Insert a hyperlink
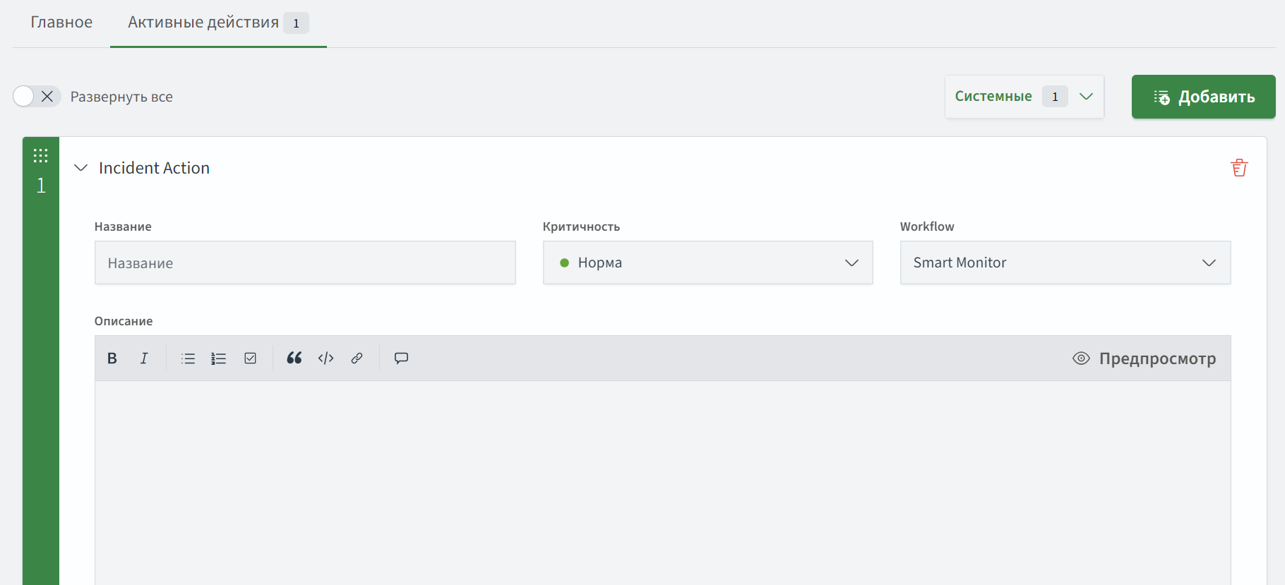Image resolution: width=1285 pixels, height=585 pixels. pyautogui.click(x=357, y=358)
